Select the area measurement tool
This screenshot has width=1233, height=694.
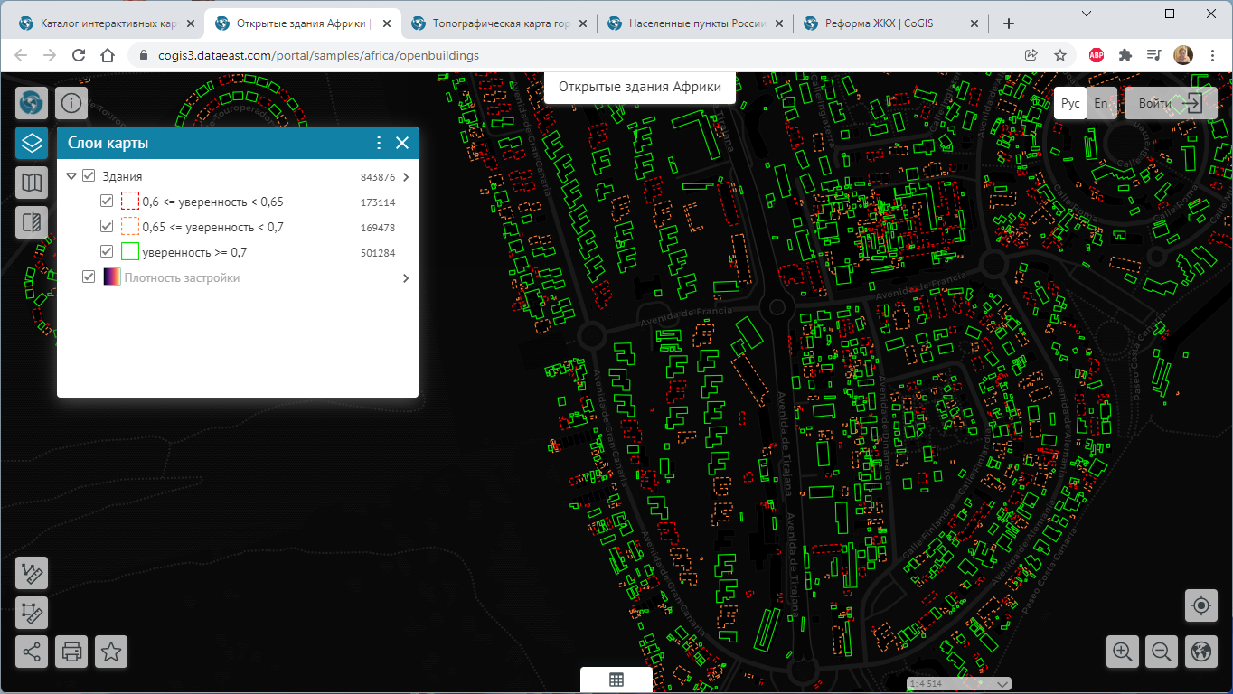click(32, 613)
